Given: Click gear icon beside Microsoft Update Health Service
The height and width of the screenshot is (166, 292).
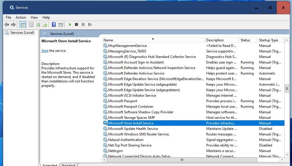Looking at the screenshot, I should (x=105, y=128).
